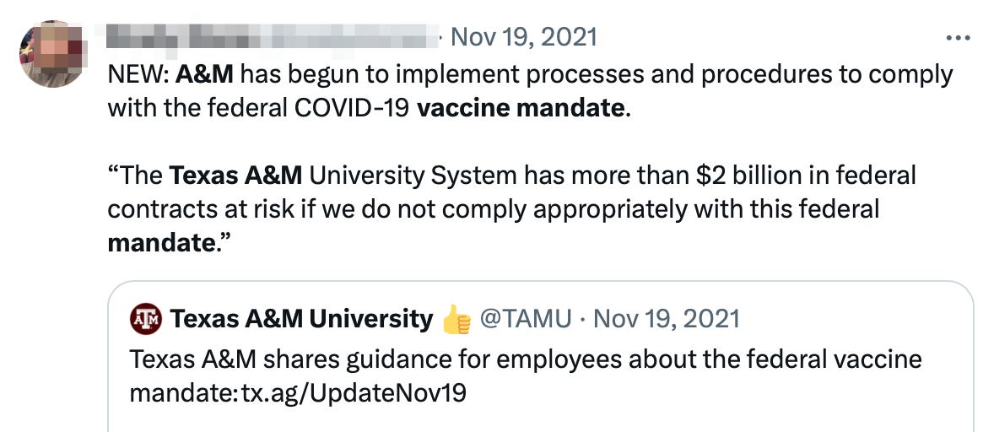Open the three-dot more options menu
994x432 pixels.
click(x=959, y=39)
